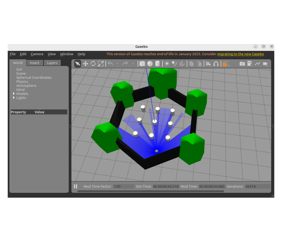The height and width of the screenshot is (236, 282).
Task: Open the Camera menu
Action: (37, 54)
